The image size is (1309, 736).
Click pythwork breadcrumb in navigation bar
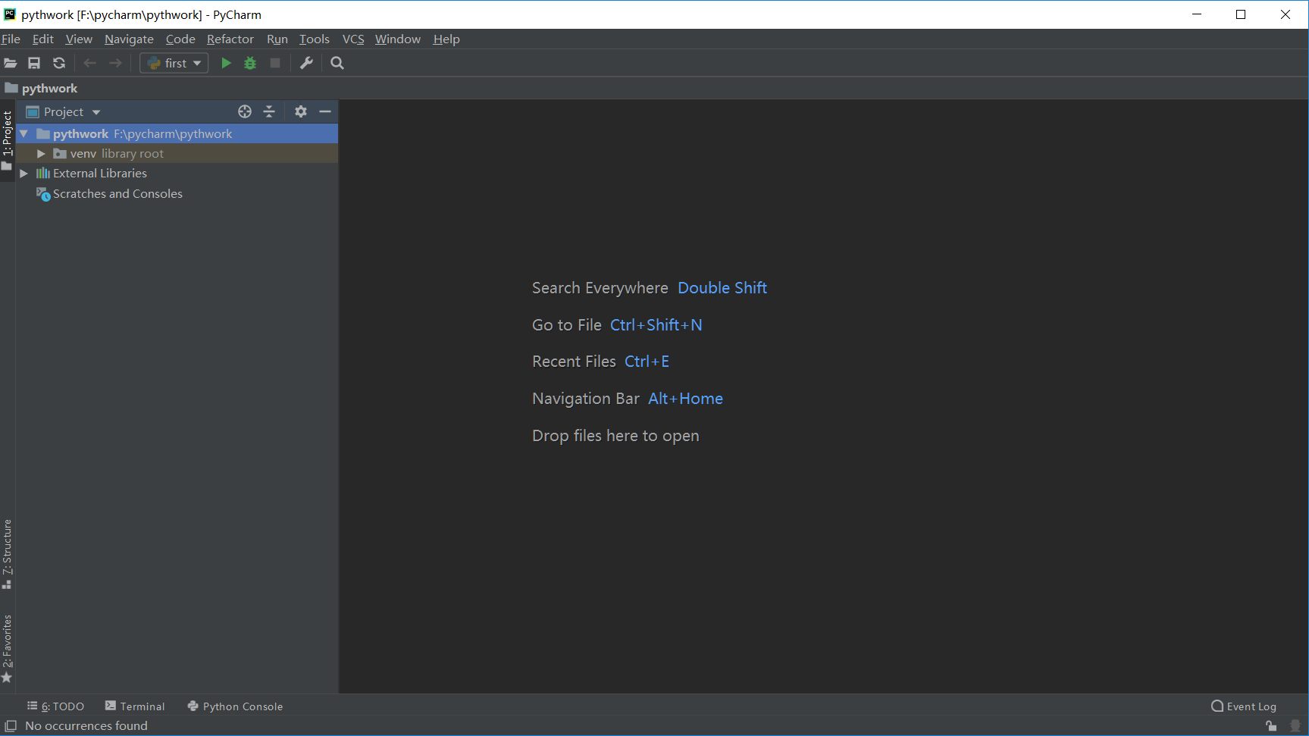[x=42, y=89]
